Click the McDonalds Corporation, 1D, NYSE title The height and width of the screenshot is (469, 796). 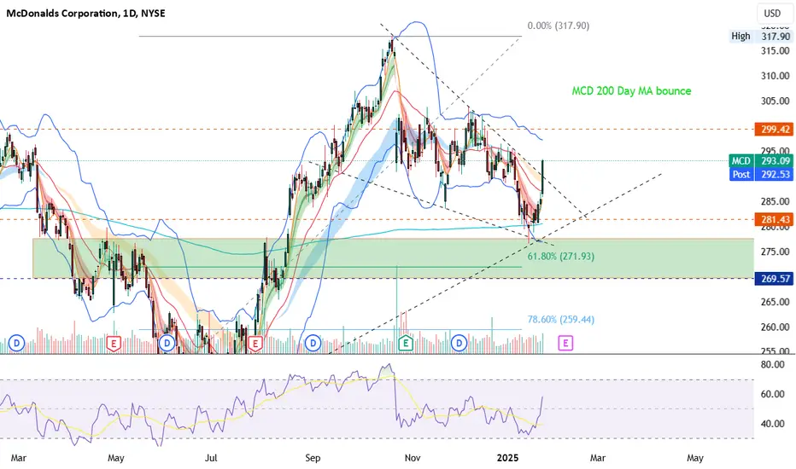(x=85, y=14)
